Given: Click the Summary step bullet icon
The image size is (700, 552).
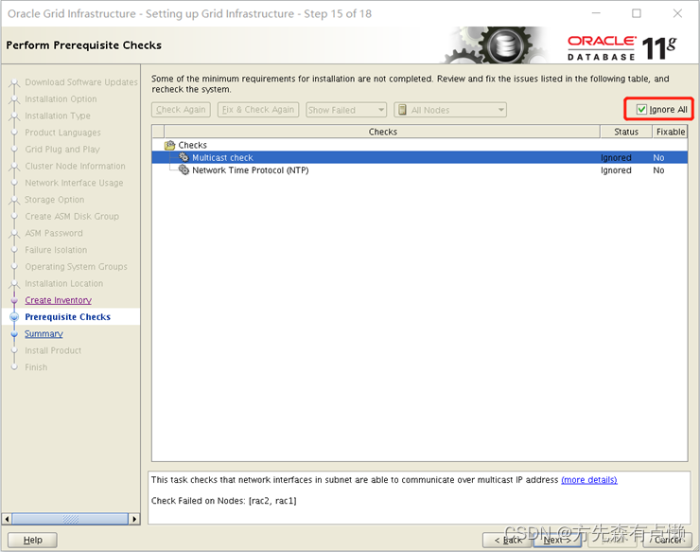Looking at the screenshot, I should (14, 334).
